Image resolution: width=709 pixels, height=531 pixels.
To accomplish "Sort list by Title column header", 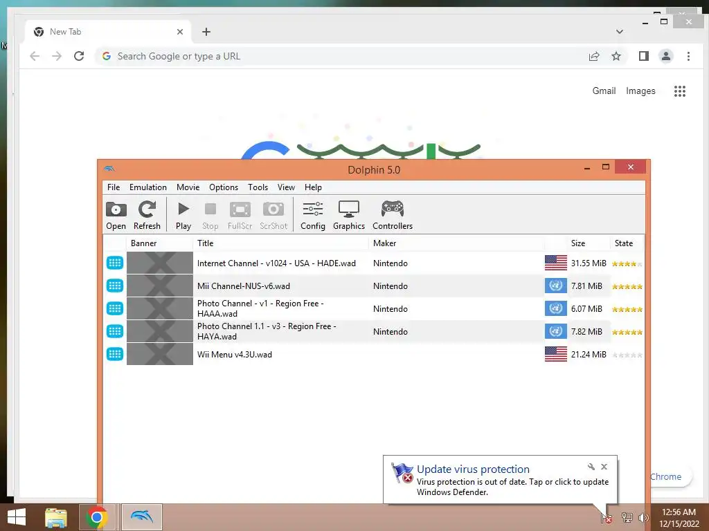I will coord(281,243).
